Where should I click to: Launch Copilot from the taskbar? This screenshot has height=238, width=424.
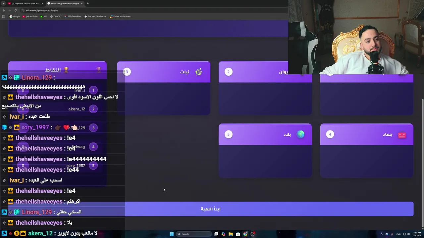223,234
